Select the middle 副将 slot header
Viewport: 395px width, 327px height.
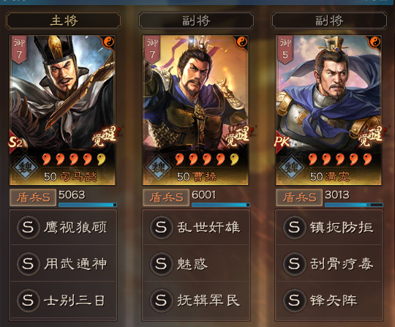196,20
